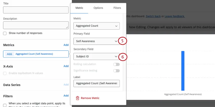Open the Leave feedback link
Screen dimensions: 215x107
tap(175, 16)
